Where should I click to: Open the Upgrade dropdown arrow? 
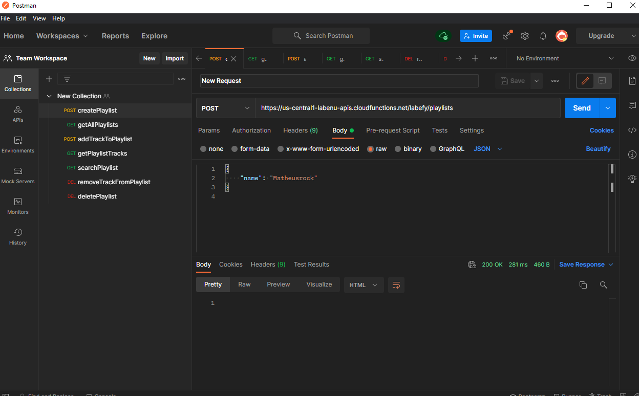click(x=633, y=36)
